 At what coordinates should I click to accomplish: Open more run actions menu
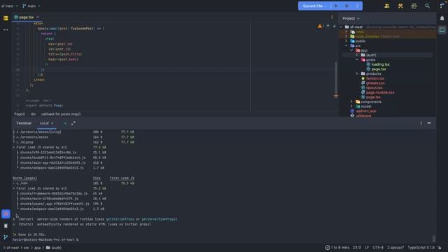(x=357, y=6)
